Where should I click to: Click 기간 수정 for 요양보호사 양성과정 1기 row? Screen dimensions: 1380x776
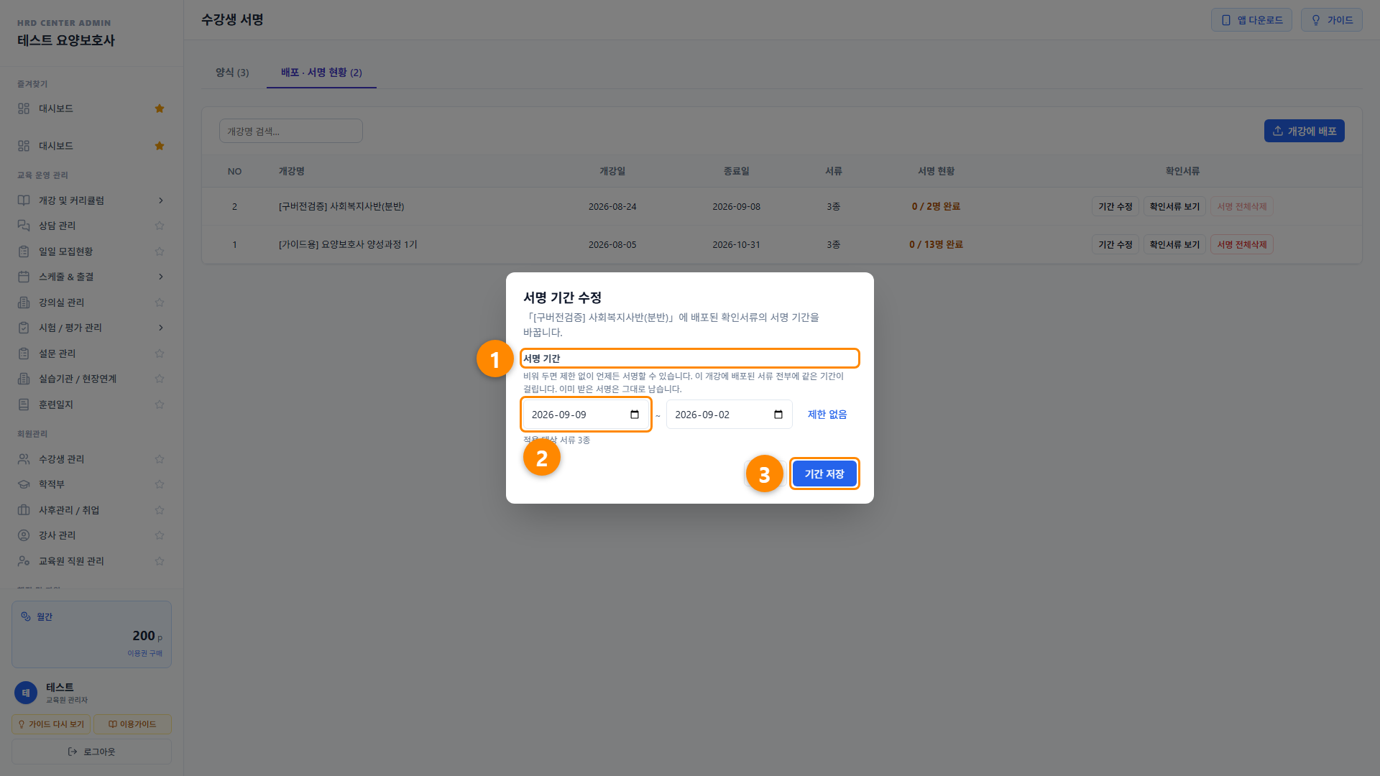[x=1115, y=245]
